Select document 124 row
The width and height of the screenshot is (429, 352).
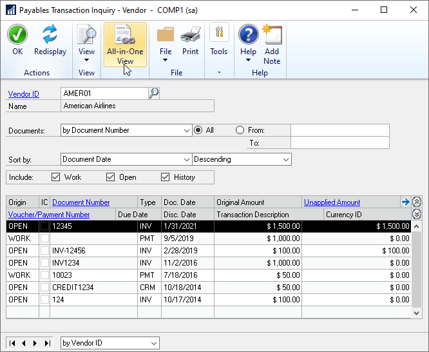[x=209, y=299]
